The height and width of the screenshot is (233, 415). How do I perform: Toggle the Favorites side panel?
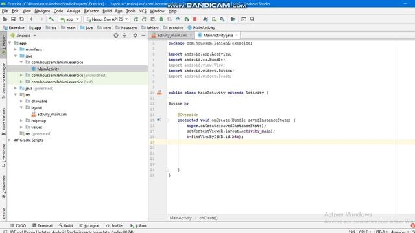point(4,187)
